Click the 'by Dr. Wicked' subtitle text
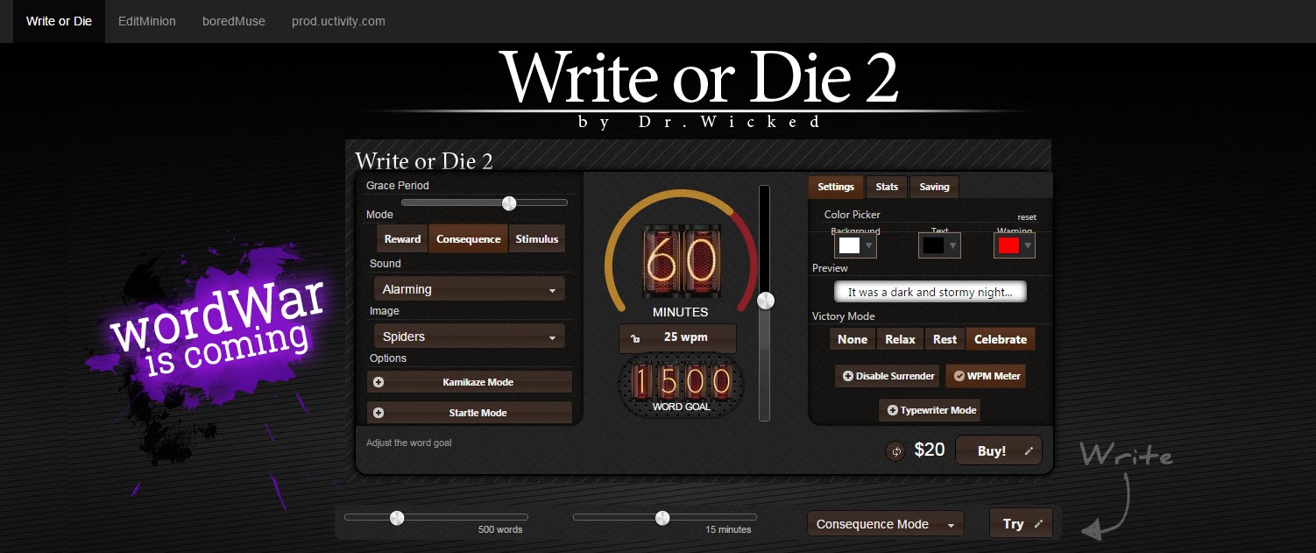Screen dimensions: 1316x553 coord(700,123)
